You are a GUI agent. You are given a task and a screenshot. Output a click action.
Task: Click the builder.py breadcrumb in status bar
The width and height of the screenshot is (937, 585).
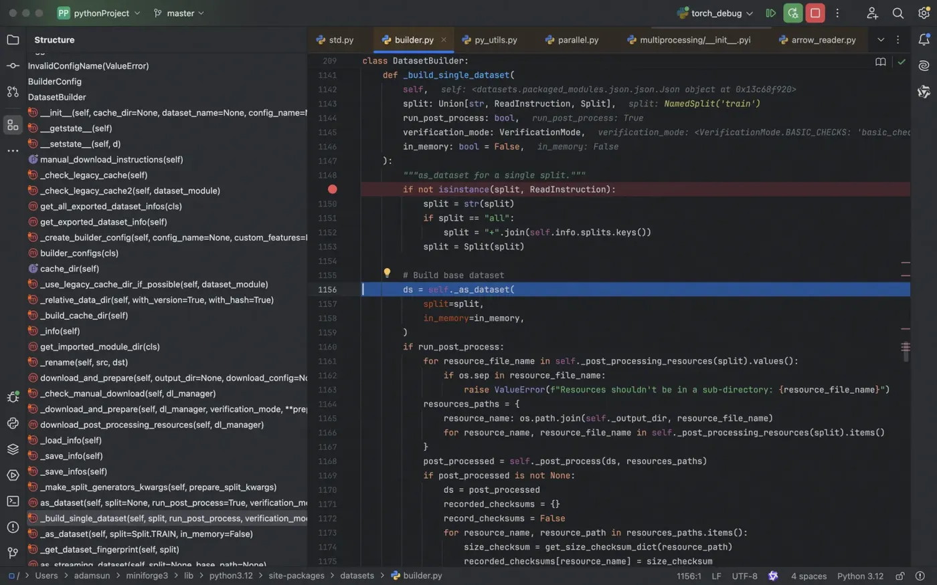click(416, 576)
